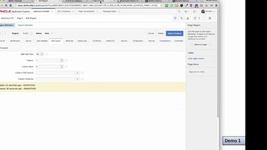Bookmark this page with the star icon
Image resolution: width=267 pixels, height=150 pixels.
pyautogui.click(x=161, y=5)
